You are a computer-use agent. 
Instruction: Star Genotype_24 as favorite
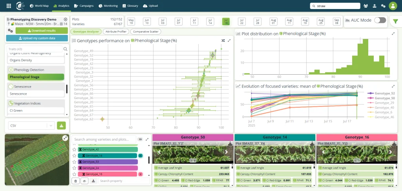tap(74, 168)
